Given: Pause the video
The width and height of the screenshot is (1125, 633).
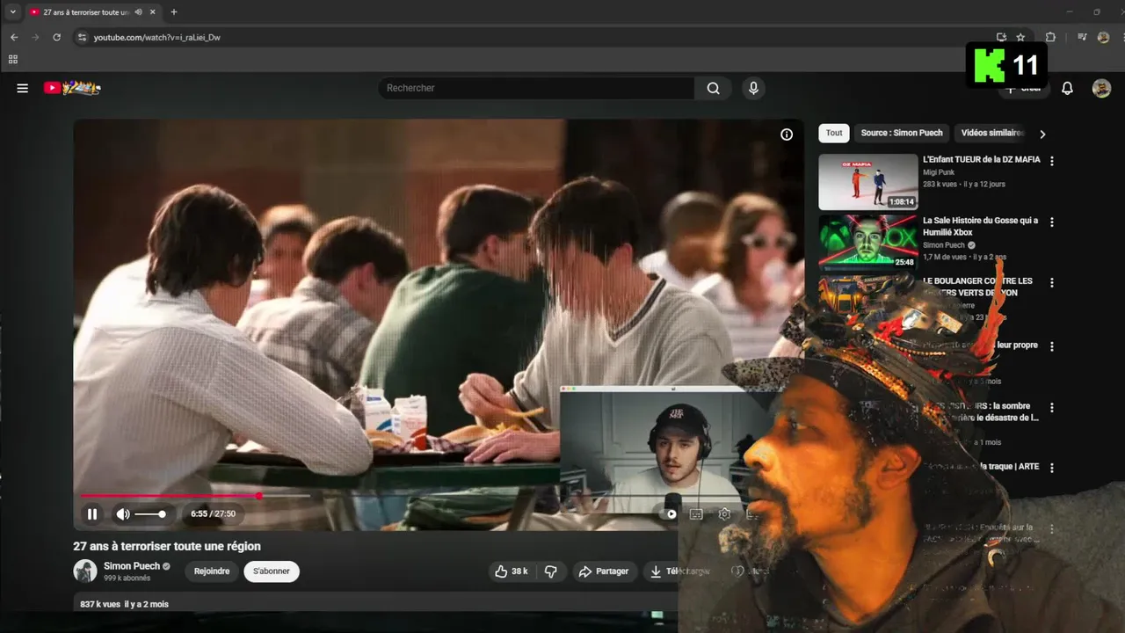Looking at the screenshot, I should click(x=92, y=513).
